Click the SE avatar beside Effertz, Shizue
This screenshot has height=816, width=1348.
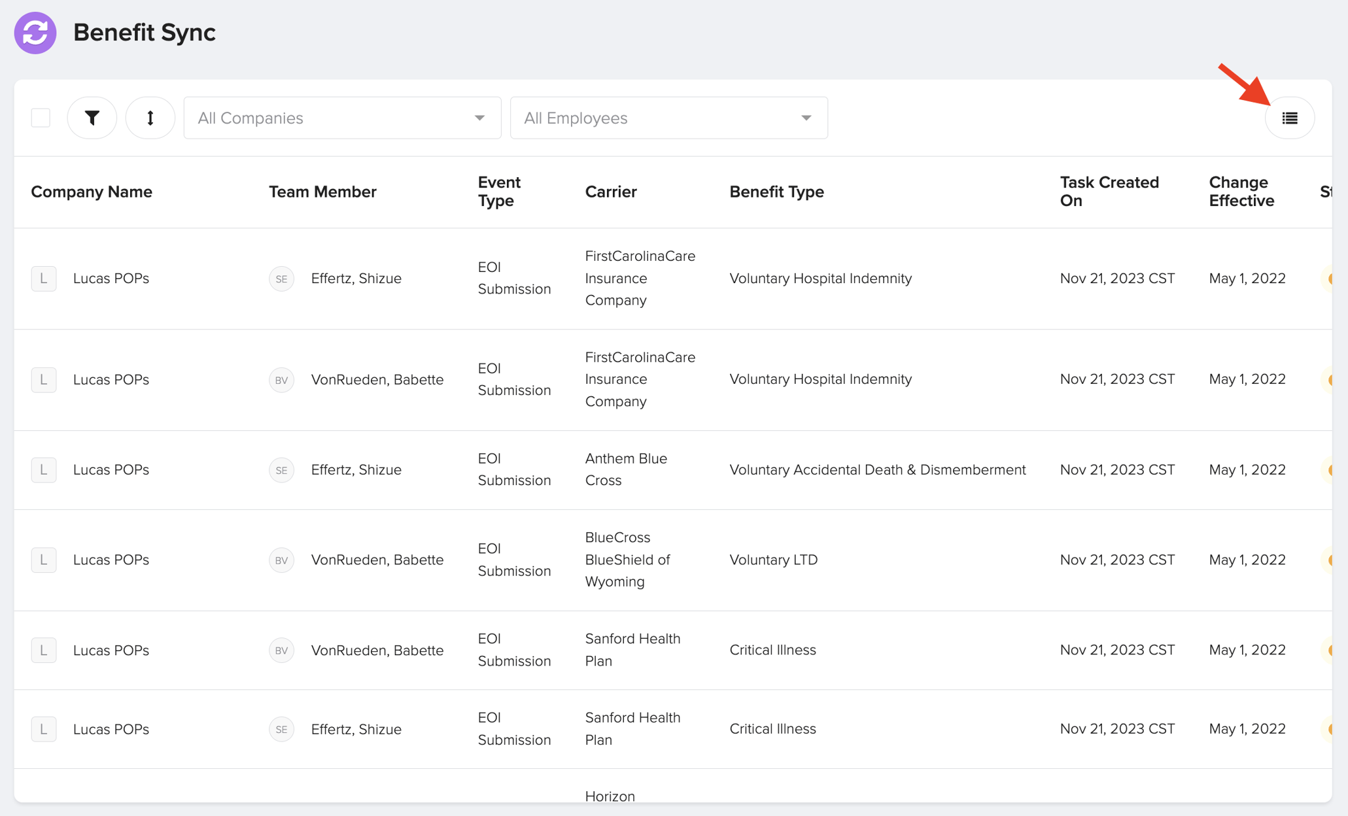point(281,278)
